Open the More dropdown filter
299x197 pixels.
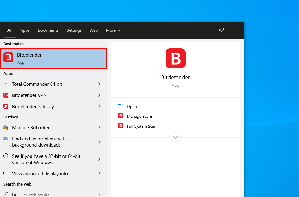[113, 30]
